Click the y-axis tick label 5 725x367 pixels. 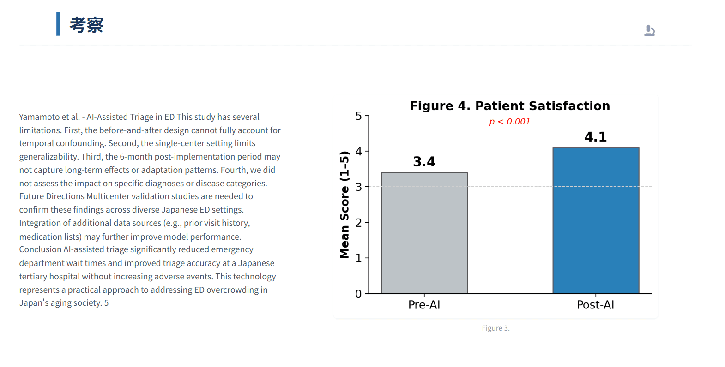point(358,116)
